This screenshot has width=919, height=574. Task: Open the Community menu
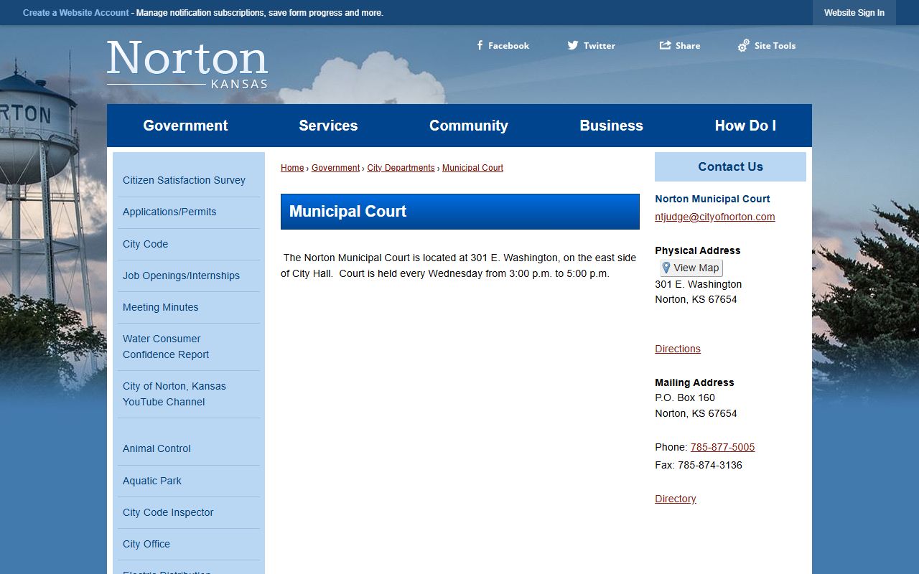[469, 126]
